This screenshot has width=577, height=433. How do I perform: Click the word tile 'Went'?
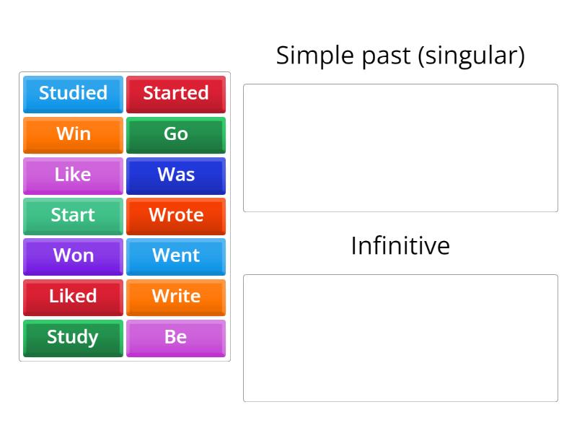(x=176, y=256)
